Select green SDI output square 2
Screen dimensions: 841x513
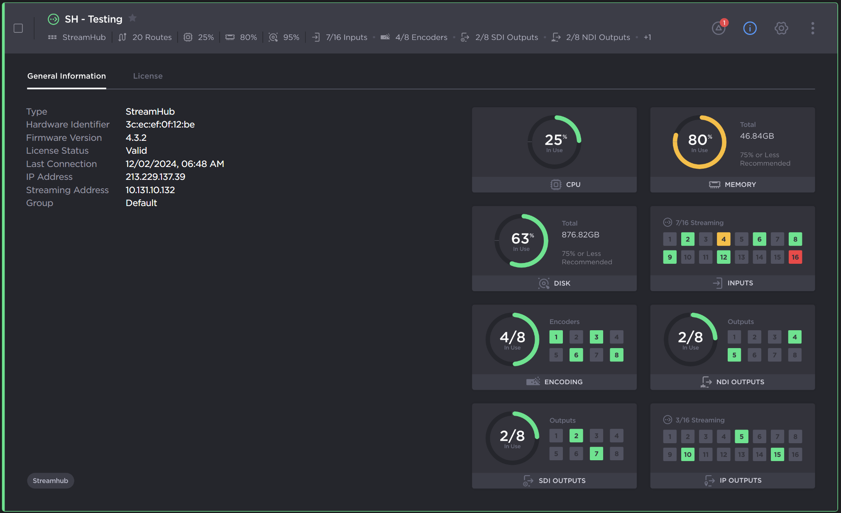[576, 436]
